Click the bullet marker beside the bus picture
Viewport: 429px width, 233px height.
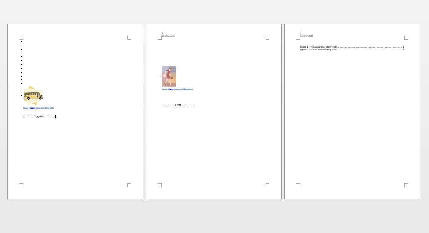tap(22, 96)
